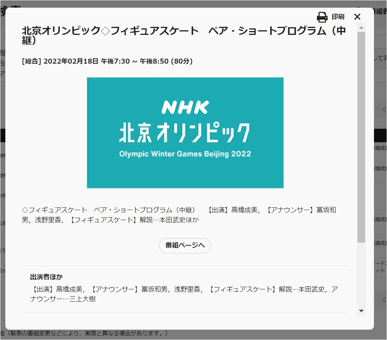Click the 出演者ほか section heading
Viewport: 387px width, 340px height.
pyautogui.click(x=46, y=277)
